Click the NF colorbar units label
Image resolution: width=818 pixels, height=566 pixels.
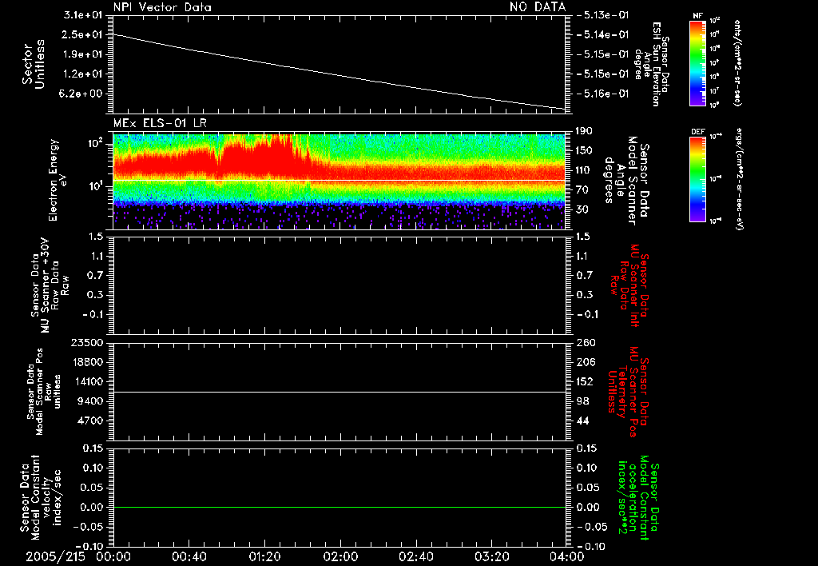[x=737, y=62]
